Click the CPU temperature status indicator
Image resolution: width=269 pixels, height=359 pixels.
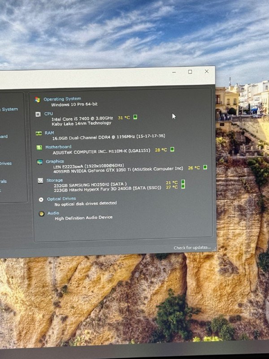pos(135,118)
